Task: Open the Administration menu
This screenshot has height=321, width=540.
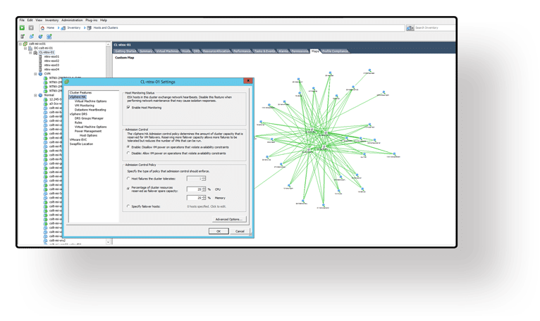Action: pos(71,20)
